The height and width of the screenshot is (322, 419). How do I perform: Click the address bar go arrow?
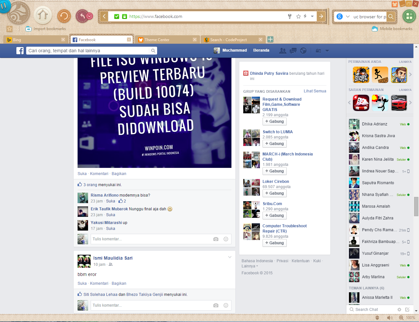321,16
